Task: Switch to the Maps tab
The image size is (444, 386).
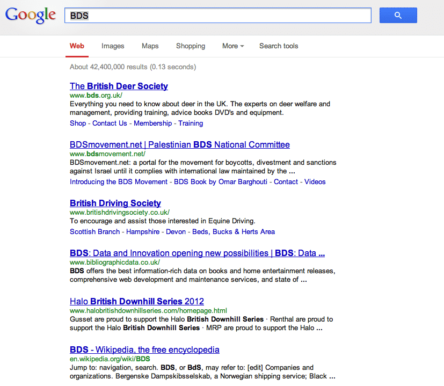Action: coord(150,46)
